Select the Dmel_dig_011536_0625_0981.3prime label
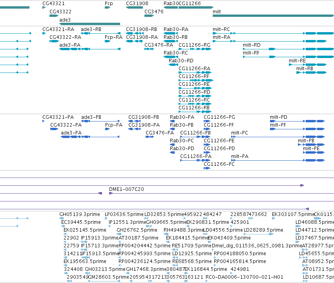 pyautogui.click(x=257, y=246)
